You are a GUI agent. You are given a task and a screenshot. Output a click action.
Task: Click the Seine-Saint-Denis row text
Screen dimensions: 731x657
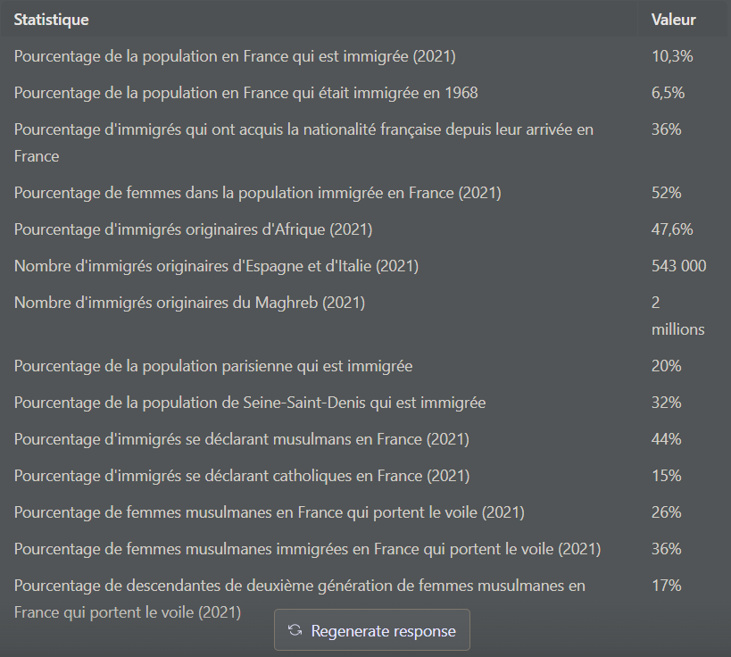pos(250,403)
